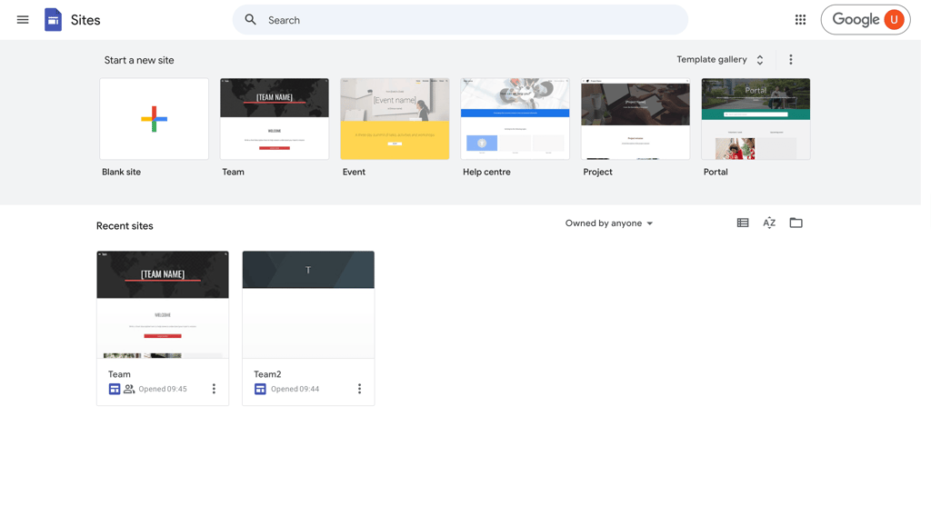Open the file picker folder icon
The image size is (931, 525).
point(796,223)
